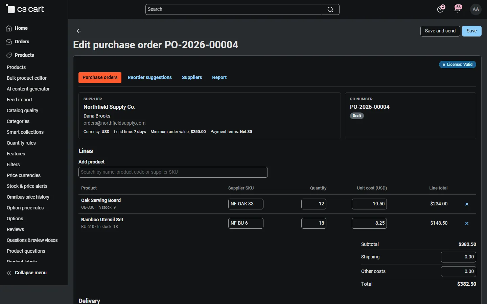Click the blue Save button
This screenshot has height=304, width=487.
coord(471,31)
